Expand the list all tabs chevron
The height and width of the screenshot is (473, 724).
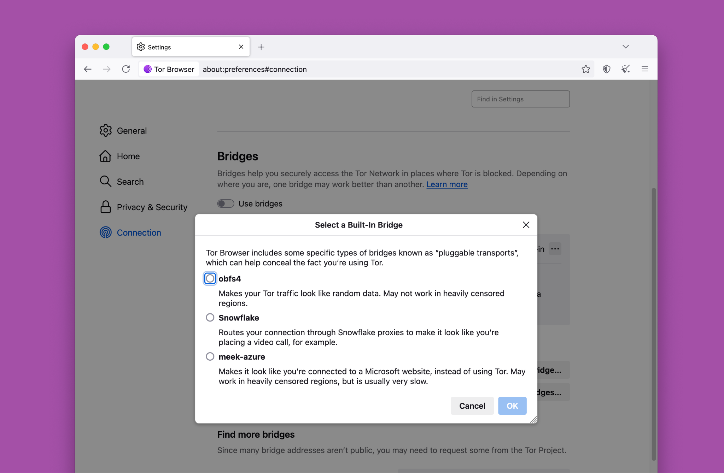625,47
